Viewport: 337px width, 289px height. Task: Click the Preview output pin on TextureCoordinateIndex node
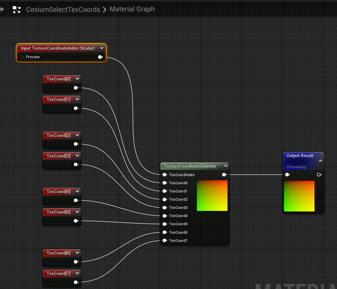[x=100, y=57]
